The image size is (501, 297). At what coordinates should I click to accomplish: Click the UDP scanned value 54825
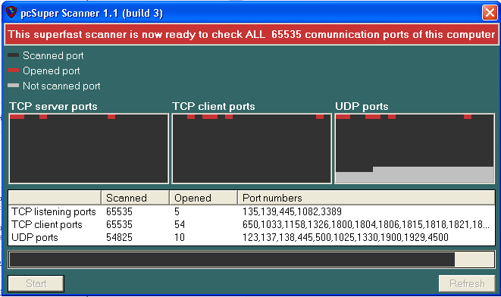(119, 238)
